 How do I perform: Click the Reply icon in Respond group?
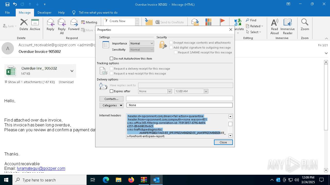pos(51,25)
